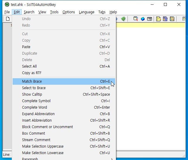
Task: Click the blue cube toolbar icon
Action: tap(143, 19)
